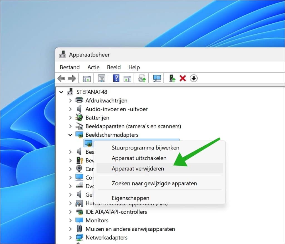Click the update driver toolbar icon
The image size is (285, 244).
(x=172, y=79)
